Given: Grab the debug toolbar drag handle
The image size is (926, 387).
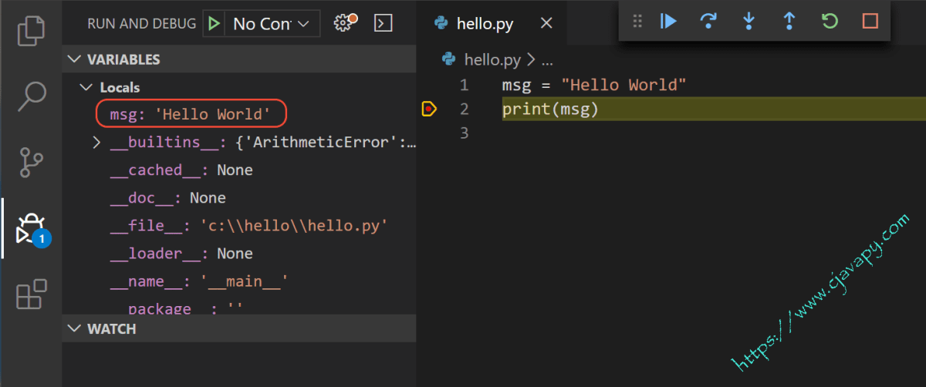Looking at the screenshot, I should (x=637, y=22).
